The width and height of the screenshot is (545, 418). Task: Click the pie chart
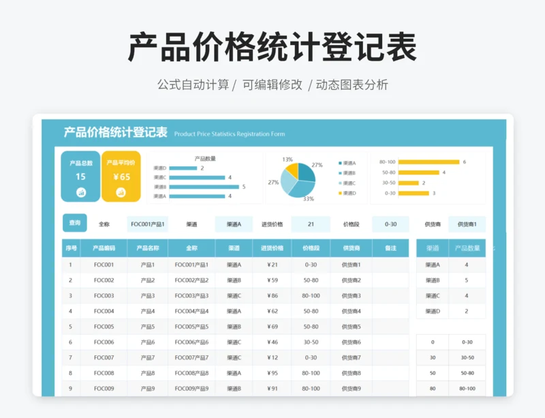(x=298, y=180)
